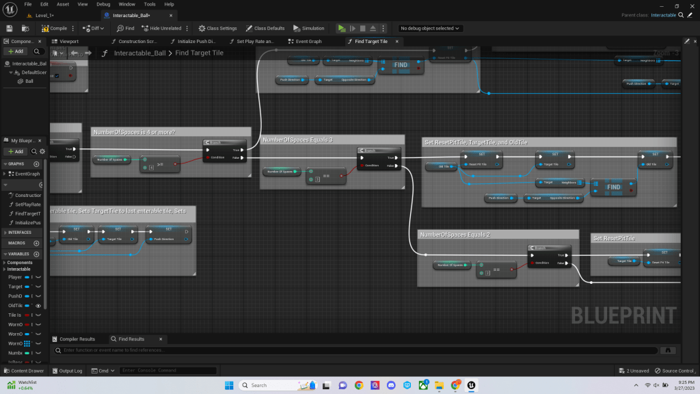Viewport: 700px width, 394px height.
Task: Open the Debug menu
Action: coord(103,4)
